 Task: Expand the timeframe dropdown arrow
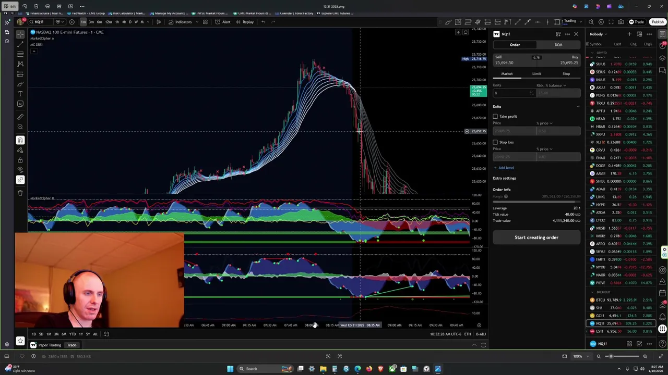coord(148,22)
